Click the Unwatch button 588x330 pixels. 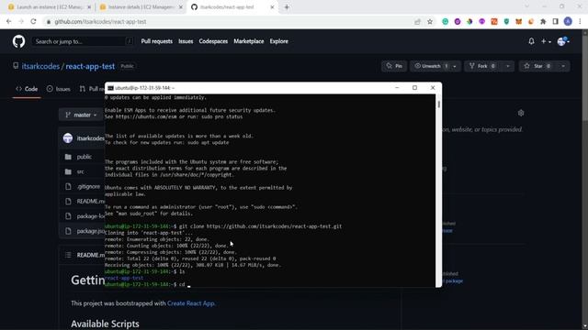430,66
